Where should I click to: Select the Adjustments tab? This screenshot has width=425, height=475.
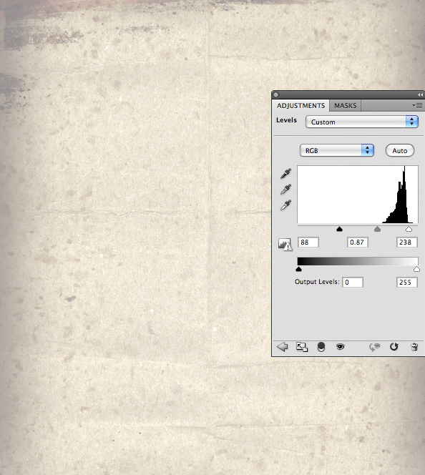pos(301,105)
